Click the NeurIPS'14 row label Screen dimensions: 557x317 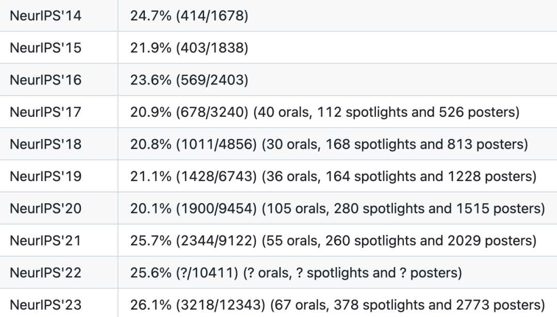pyautogui.click(x=45, y=15)
